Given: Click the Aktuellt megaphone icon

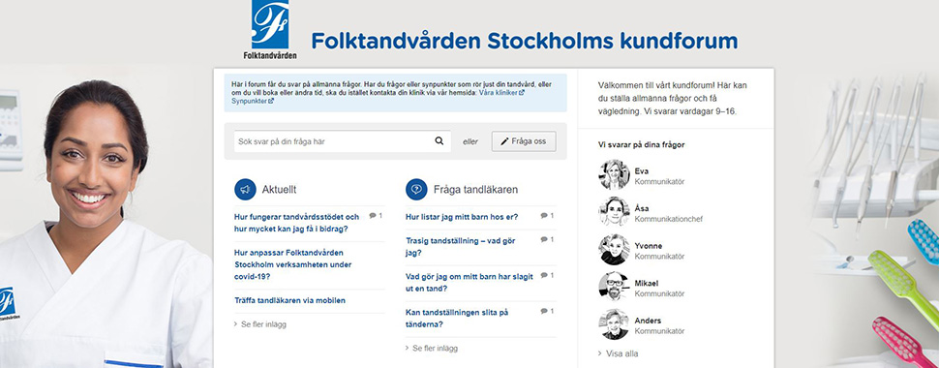Looking at the screenshot, I should [x=245, y=190].
